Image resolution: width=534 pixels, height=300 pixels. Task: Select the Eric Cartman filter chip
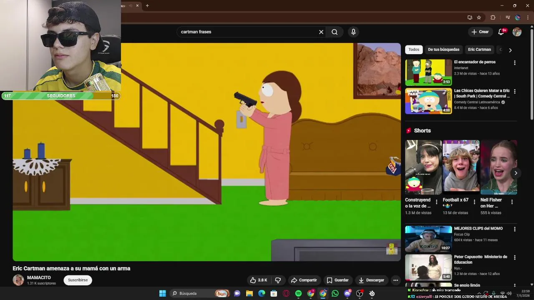[479, 50]
